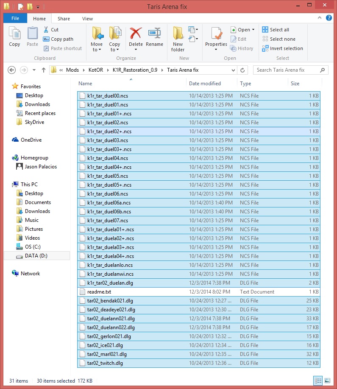Viewport: 337px width, 389px height.
Task: Click the New folder icon in title bar quick access
Action: coord(30,6)
